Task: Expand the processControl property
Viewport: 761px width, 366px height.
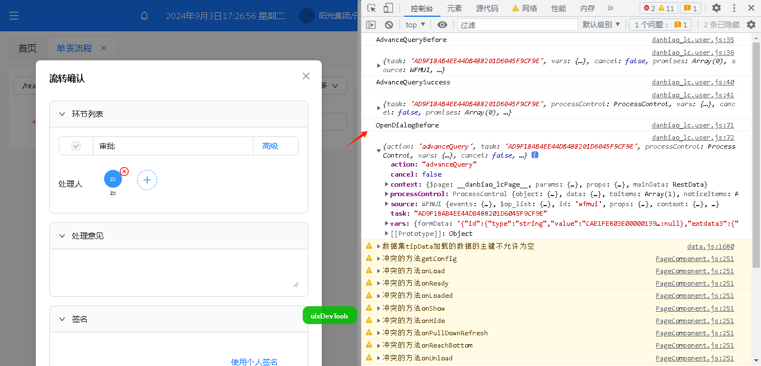Action: click(387, 194)
